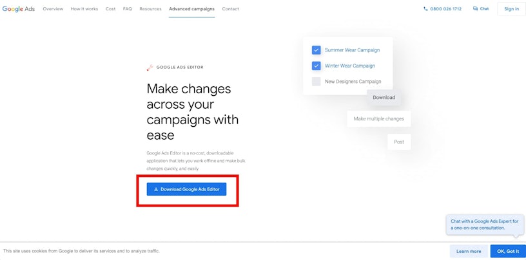
Task: Open the Cost navigation item
Action: tap(111, 9)
